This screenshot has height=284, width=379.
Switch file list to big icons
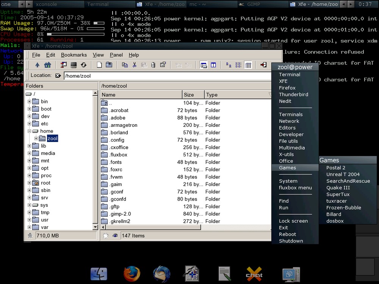229,65
